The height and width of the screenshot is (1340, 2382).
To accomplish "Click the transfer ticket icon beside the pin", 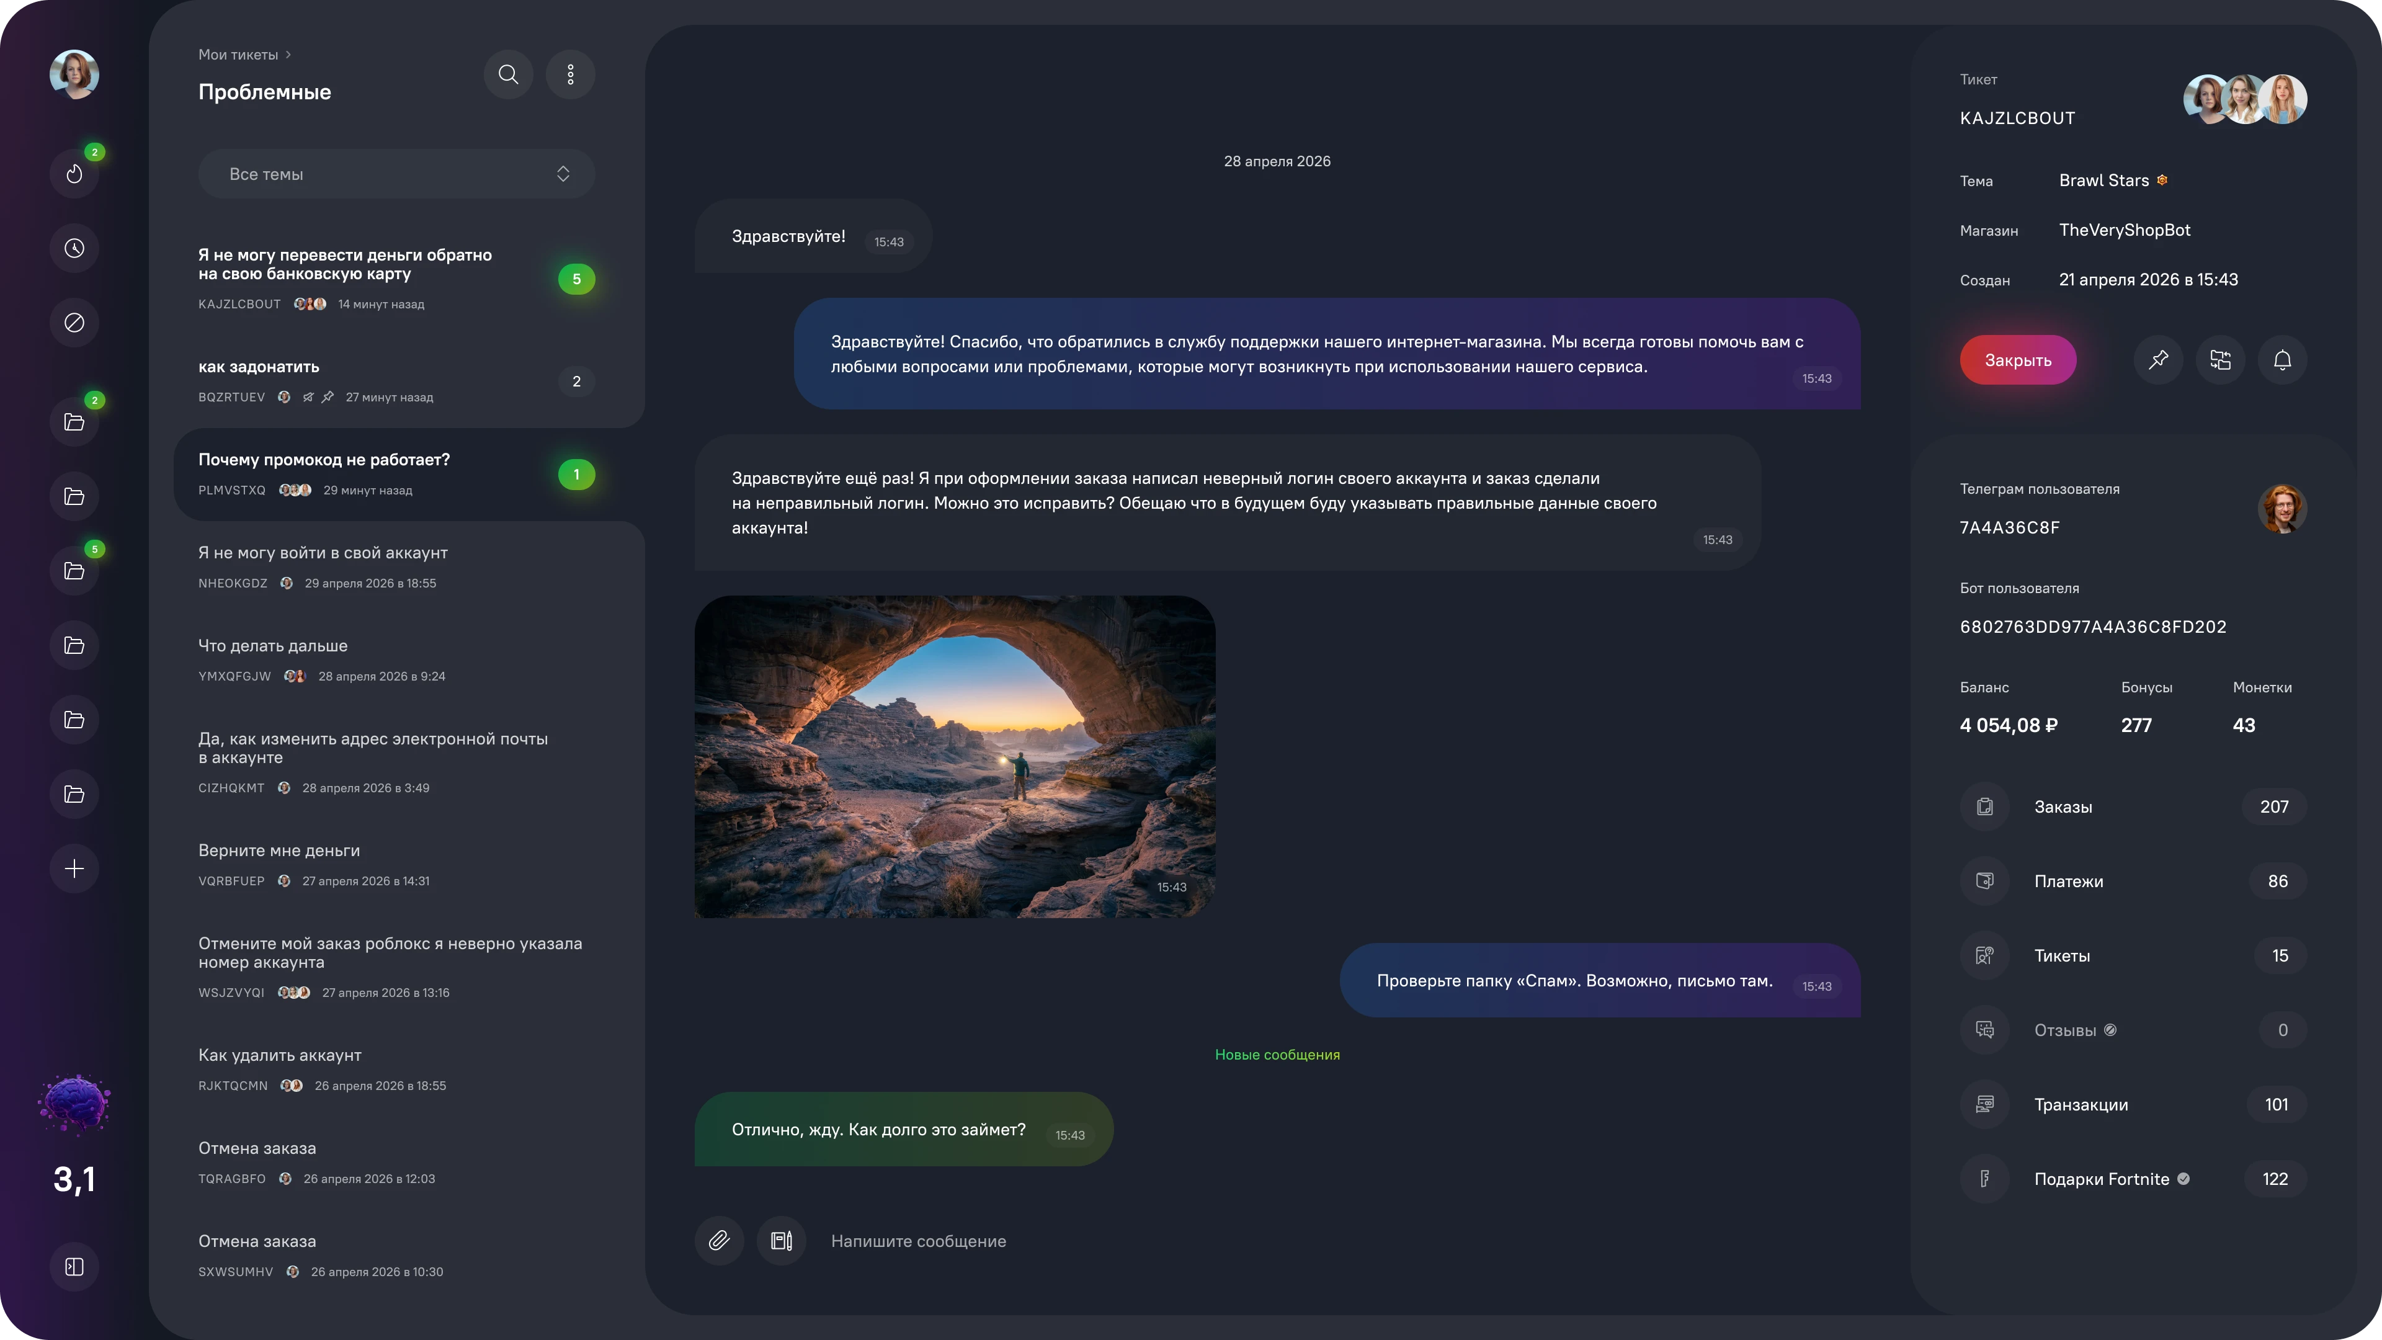I will click(2220, 360).
